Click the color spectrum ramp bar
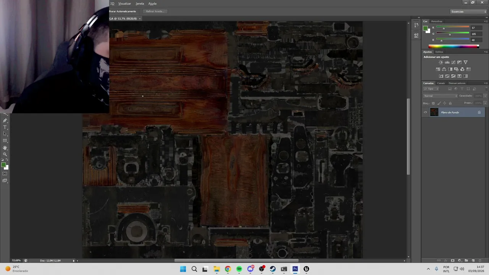Viewport: 489px width, 275px height. 453,46
